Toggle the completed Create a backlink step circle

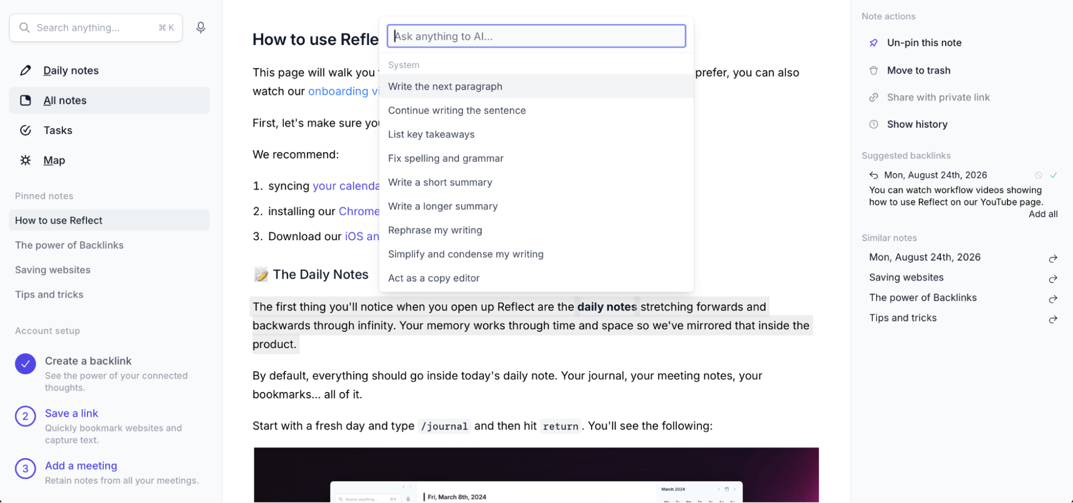click(25, 364)
